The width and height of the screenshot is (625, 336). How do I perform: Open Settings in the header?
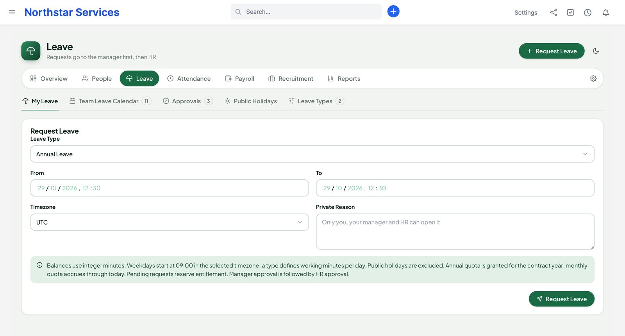tap(525, 12)
